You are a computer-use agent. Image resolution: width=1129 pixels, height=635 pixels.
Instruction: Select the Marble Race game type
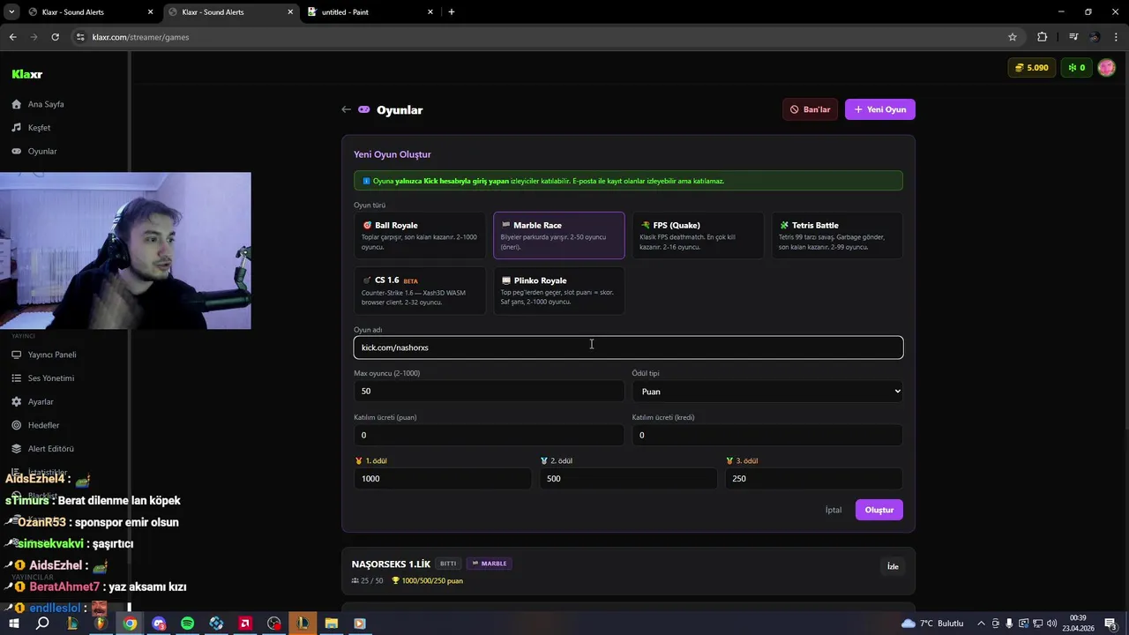click(x=559, y=235)
